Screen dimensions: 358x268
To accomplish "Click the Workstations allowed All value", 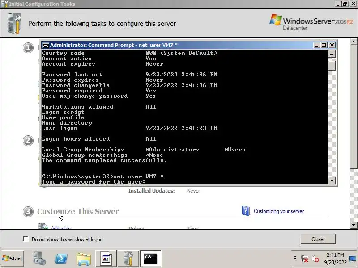I will pyautogui.click(x=151, y=107).
